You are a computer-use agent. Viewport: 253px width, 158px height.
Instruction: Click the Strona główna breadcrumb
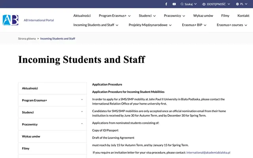coord(27,39)
